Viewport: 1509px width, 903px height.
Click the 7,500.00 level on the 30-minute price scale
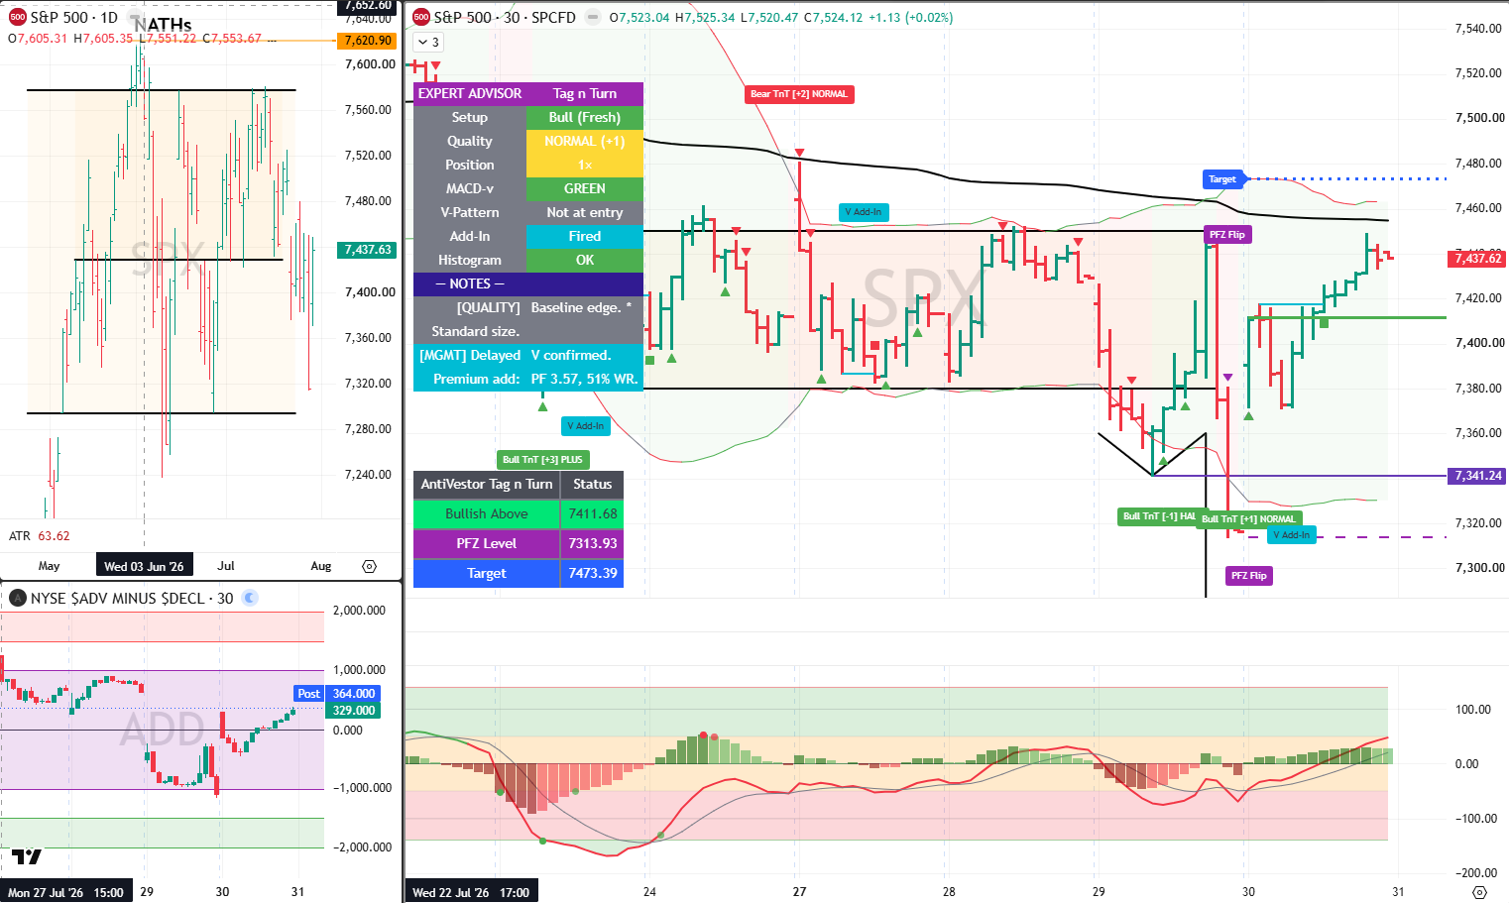click(x=1479, y=118)
